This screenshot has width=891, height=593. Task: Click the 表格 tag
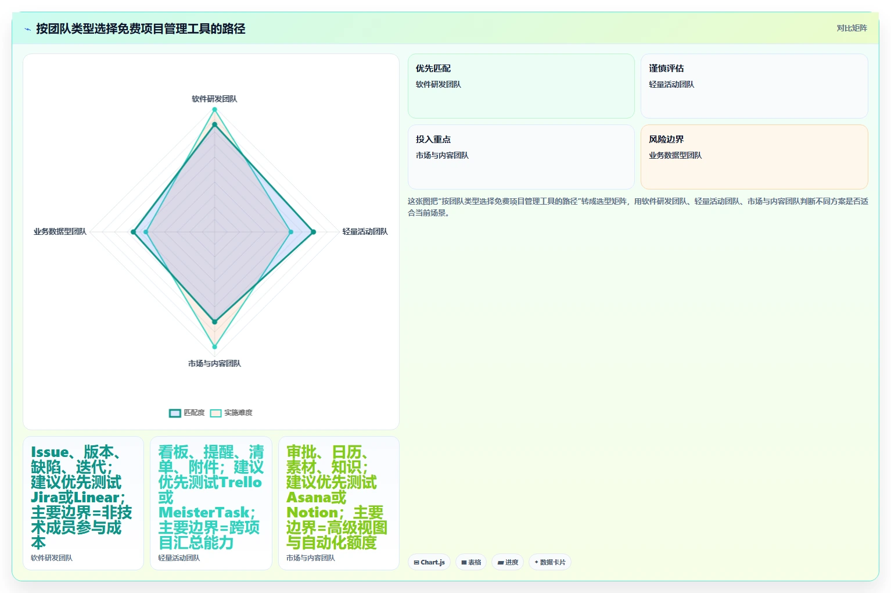[471, 562]
